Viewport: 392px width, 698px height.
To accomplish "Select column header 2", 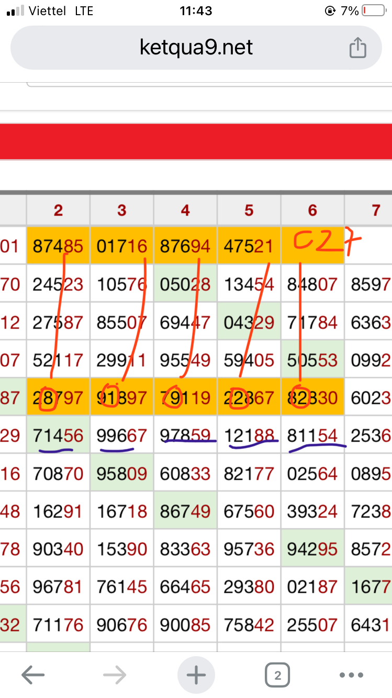I will (58, 210).
